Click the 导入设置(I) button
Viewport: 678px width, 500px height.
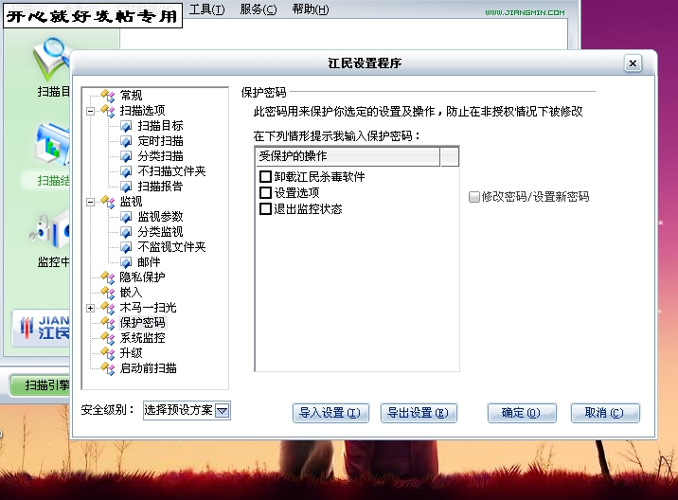(x=330, y=413)
